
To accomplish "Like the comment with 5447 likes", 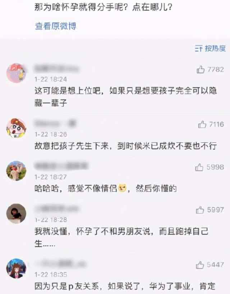I will pos(200,265).
